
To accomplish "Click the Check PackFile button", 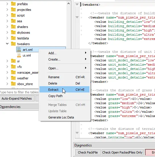I will [88, 152].
